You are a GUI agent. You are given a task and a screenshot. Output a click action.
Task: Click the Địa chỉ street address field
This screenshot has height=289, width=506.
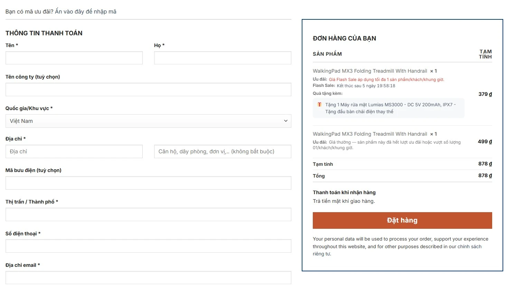pos(74,151)
